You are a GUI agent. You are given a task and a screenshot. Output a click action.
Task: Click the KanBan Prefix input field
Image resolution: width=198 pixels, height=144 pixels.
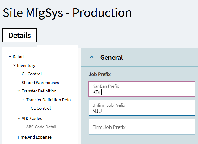pos(142,89)
